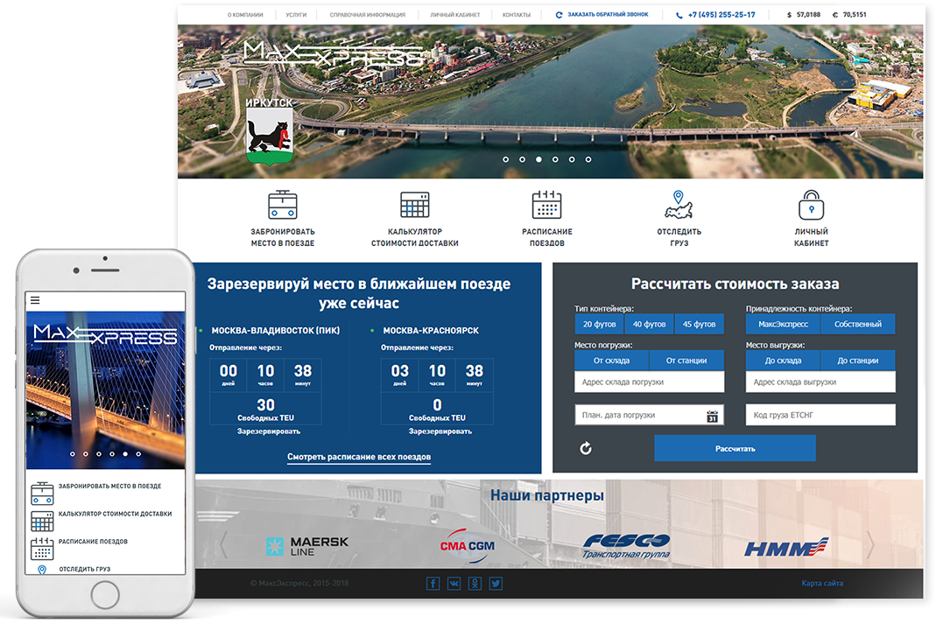This screenshot has height=624, width=936.
Task: Open the Facebook social icon in footer
Action: point(433,584)
